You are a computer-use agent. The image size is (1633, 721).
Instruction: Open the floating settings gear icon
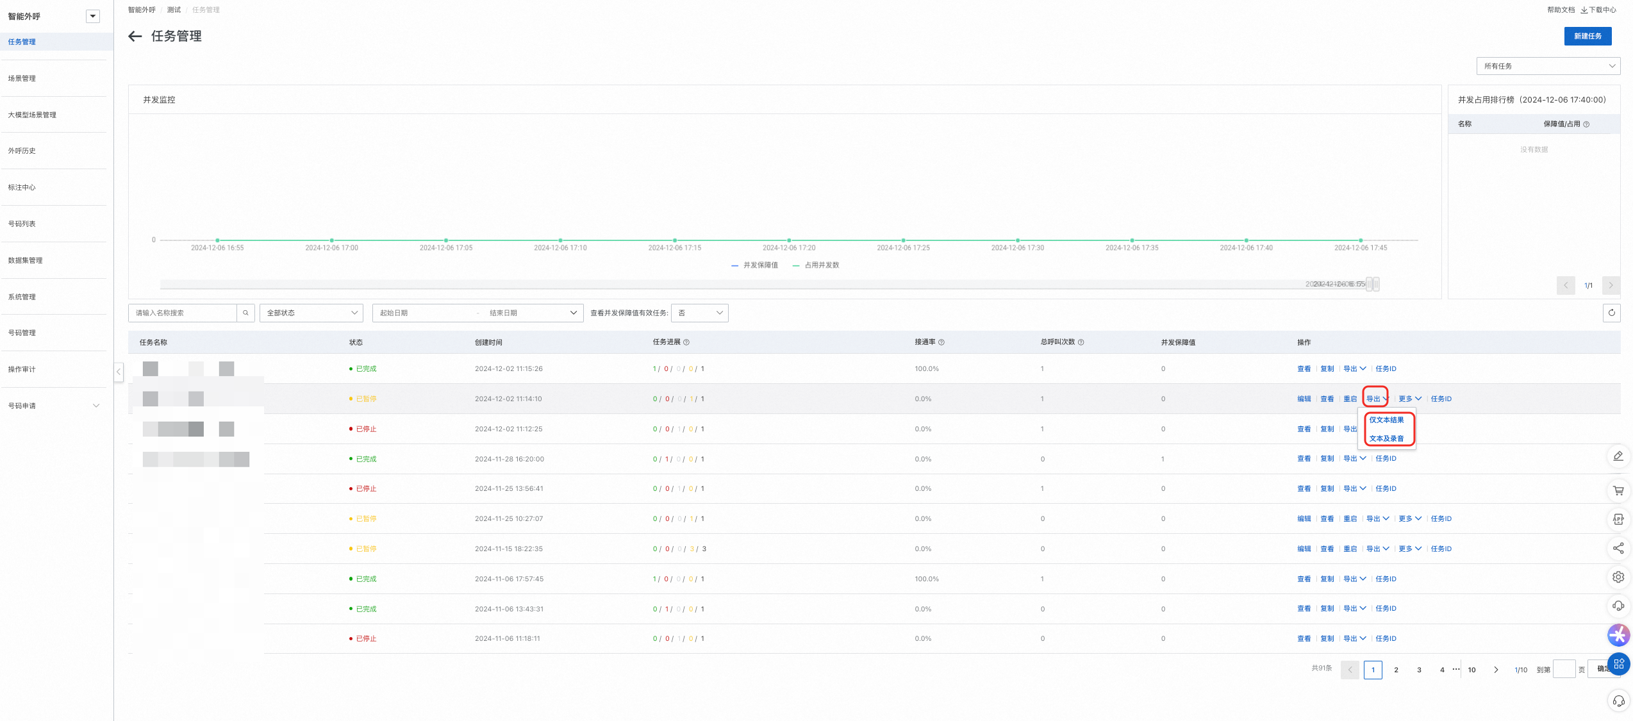1618,577
